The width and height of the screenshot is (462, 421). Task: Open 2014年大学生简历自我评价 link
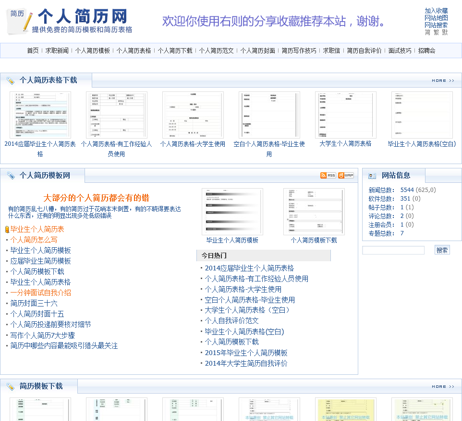click(246, 363)
